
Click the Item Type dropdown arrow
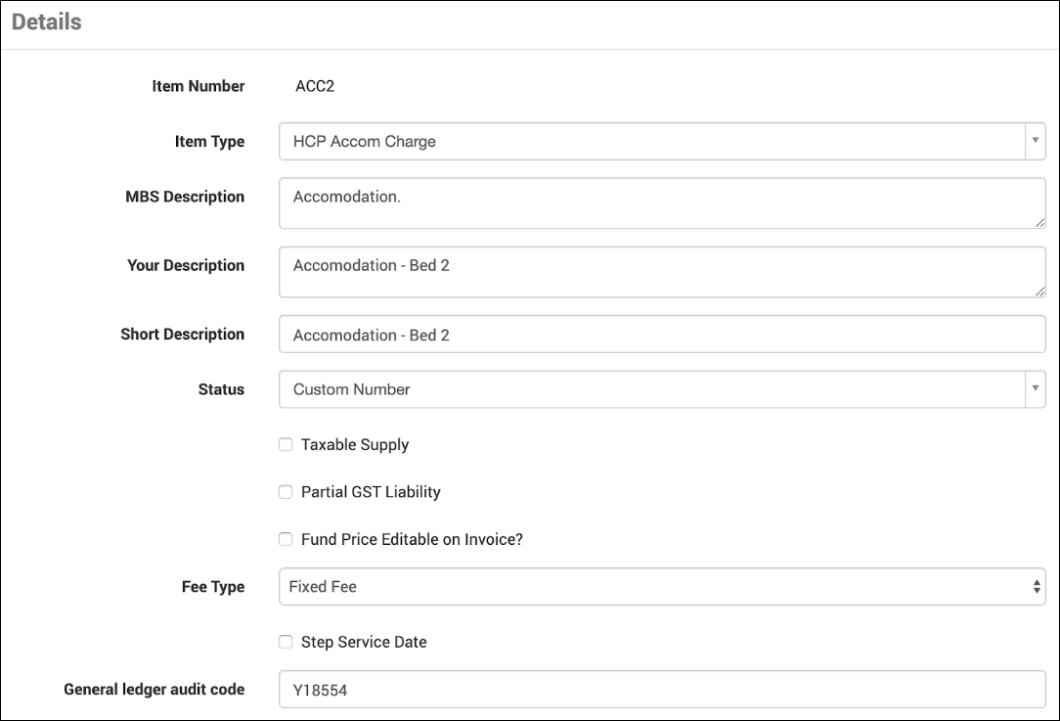[1035, 141]
